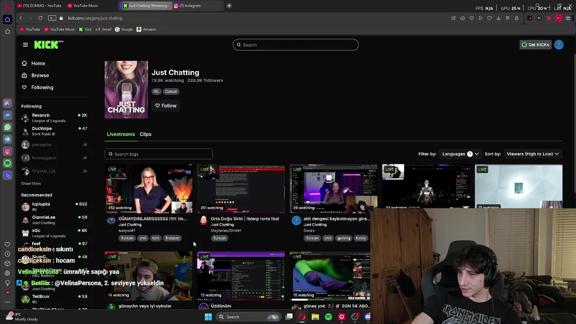
Task: Open Spotify from the Windows taskbar
Action: tap(328, 317)
